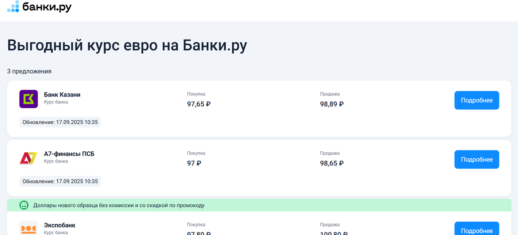The width and height of the screenshot is (518, 235).
Task: Click the '3 предложения' offers count
Action: pyautogui.click(x=29, y=71)
